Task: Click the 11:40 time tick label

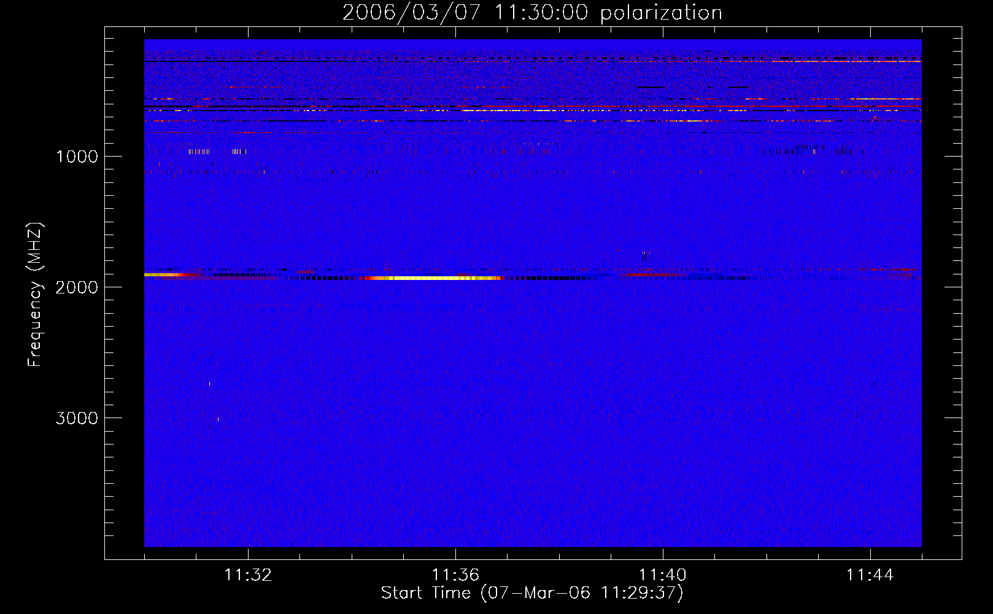Action: point(663,575)
